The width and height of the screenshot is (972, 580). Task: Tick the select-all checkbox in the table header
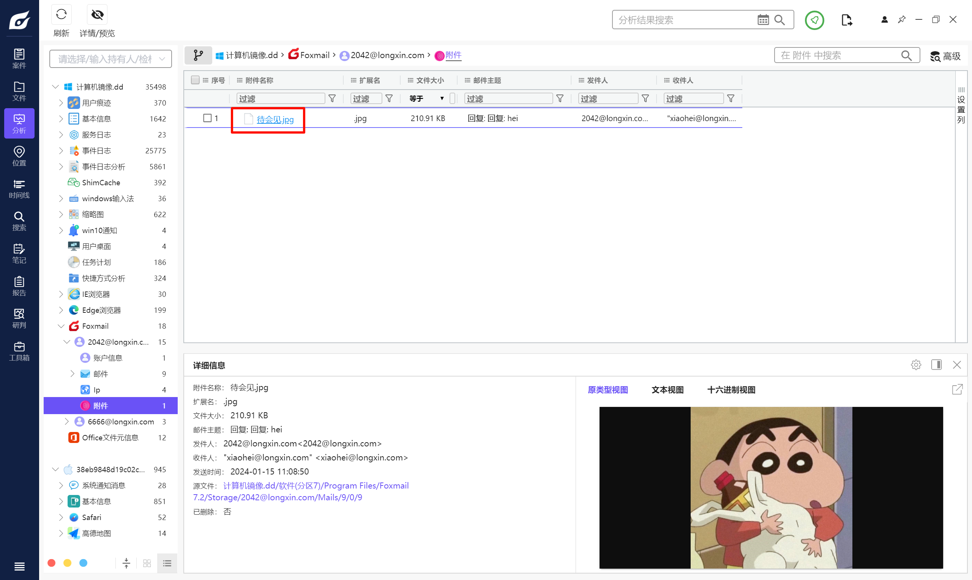point(195,80)
